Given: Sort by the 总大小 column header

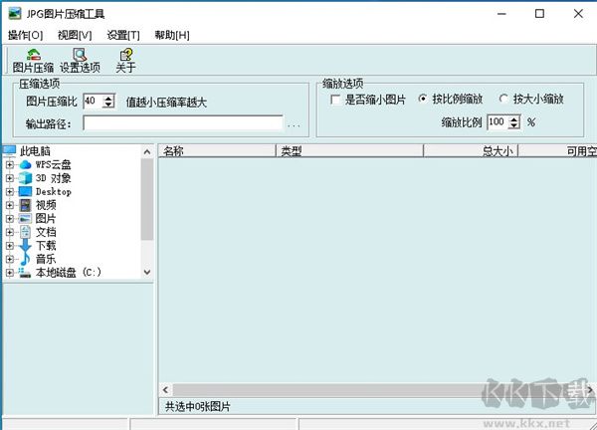Looking at the screenshot, I should click(x=471, y=151).
